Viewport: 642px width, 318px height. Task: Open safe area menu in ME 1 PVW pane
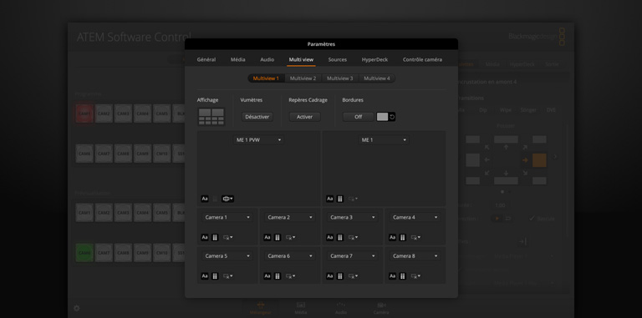pos(227,199)
